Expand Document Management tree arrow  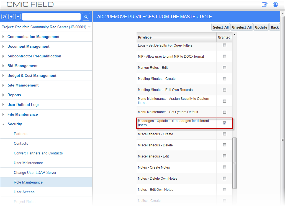coord(3,46)
